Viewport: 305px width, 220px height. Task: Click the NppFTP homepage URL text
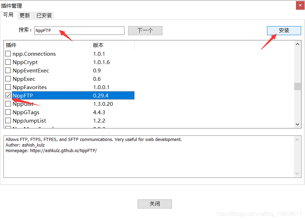63,150
